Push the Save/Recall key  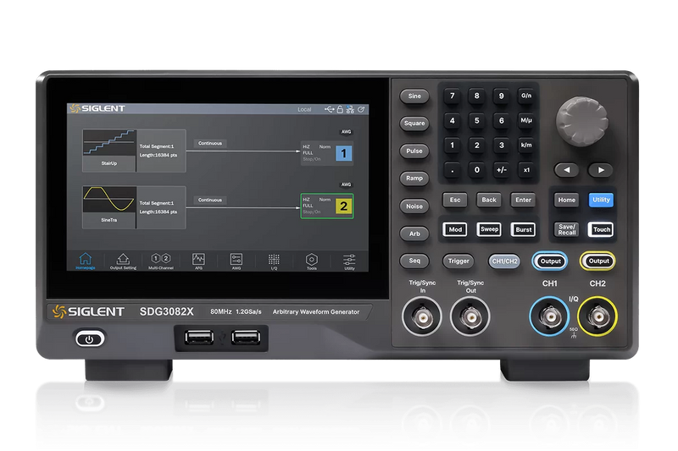(566, 229)
